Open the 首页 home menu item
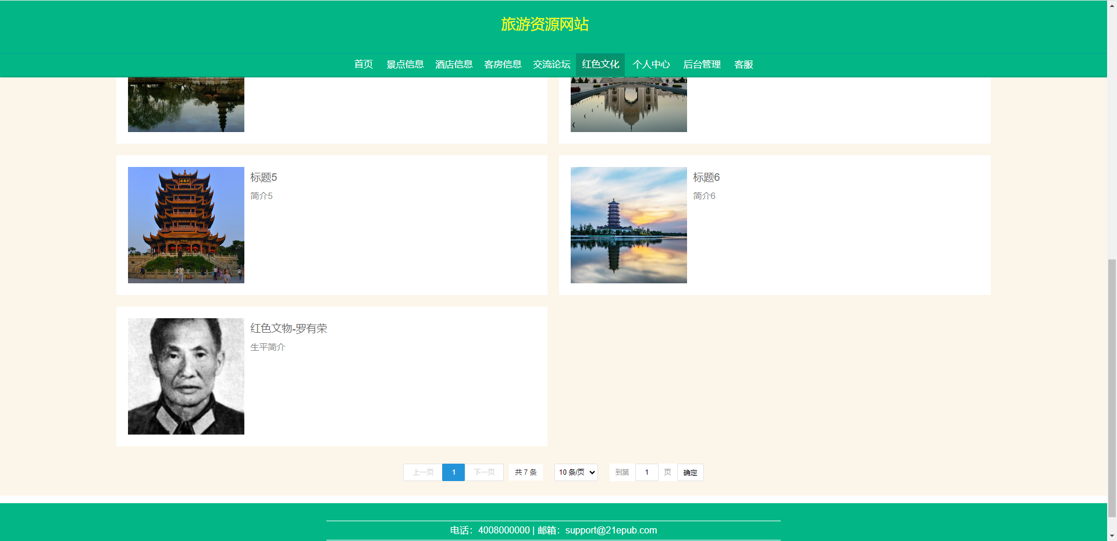The height and width of the screenshot is (541, 1117). pos(364,65)
